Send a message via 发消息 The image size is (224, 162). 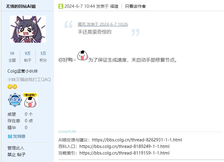point(19,136)
